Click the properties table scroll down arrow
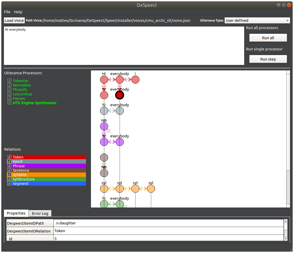The image size is (295, 254). point(286,239)
